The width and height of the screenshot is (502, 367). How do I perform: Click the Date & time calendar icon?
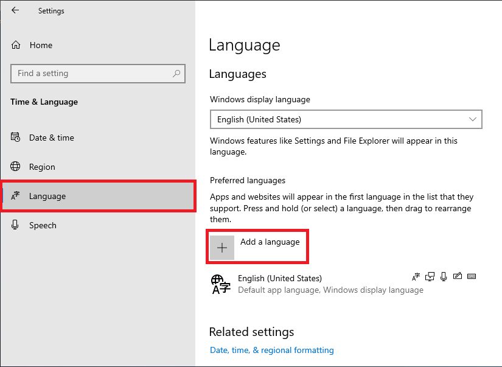tap(15, 137)
